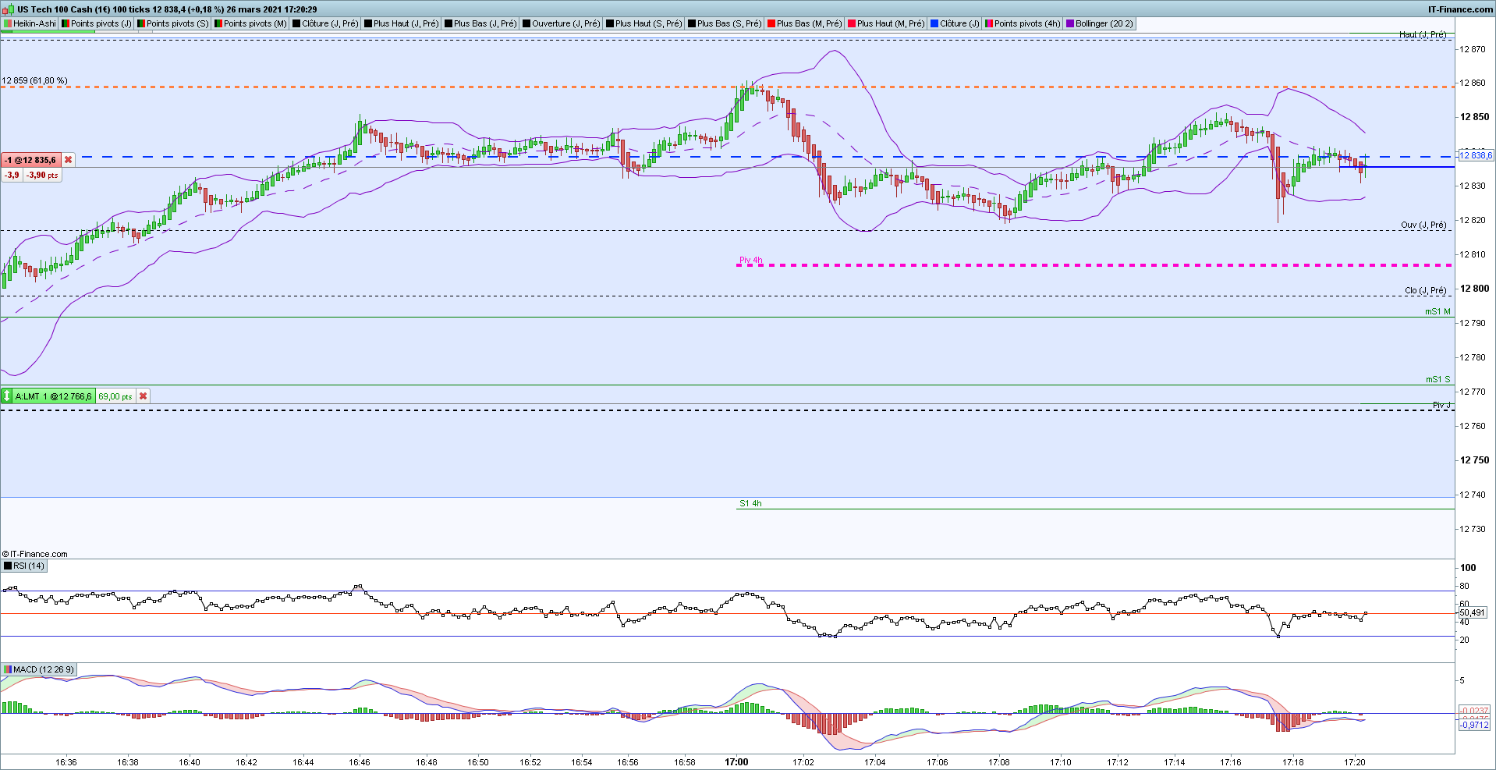Open the Ouverture (J, Pré) indicator label
Image resolution: width=1496 pixels, height=770 pixels.
(561, 23)
